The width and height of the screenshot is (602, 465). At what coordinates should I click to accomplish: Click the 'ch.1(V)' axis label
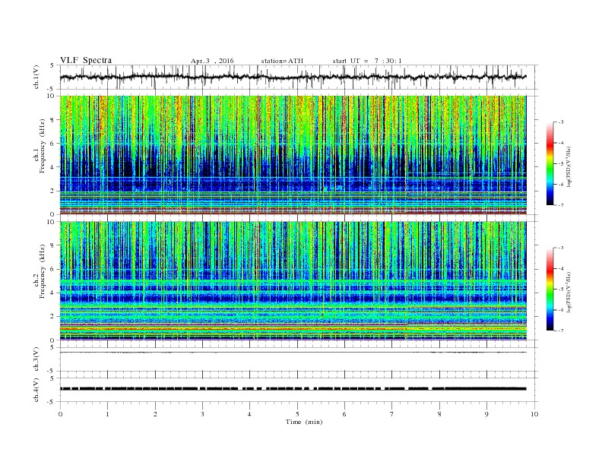(x=36, y=77)
